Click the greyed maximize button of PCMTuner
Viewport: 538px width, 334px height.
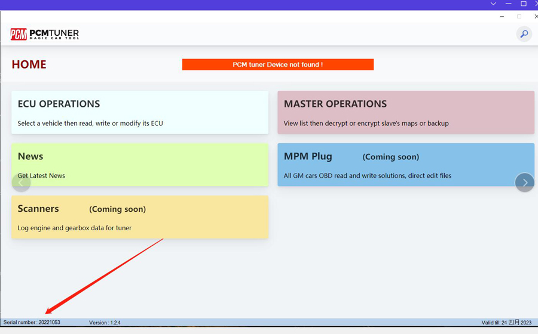(519, 17)
